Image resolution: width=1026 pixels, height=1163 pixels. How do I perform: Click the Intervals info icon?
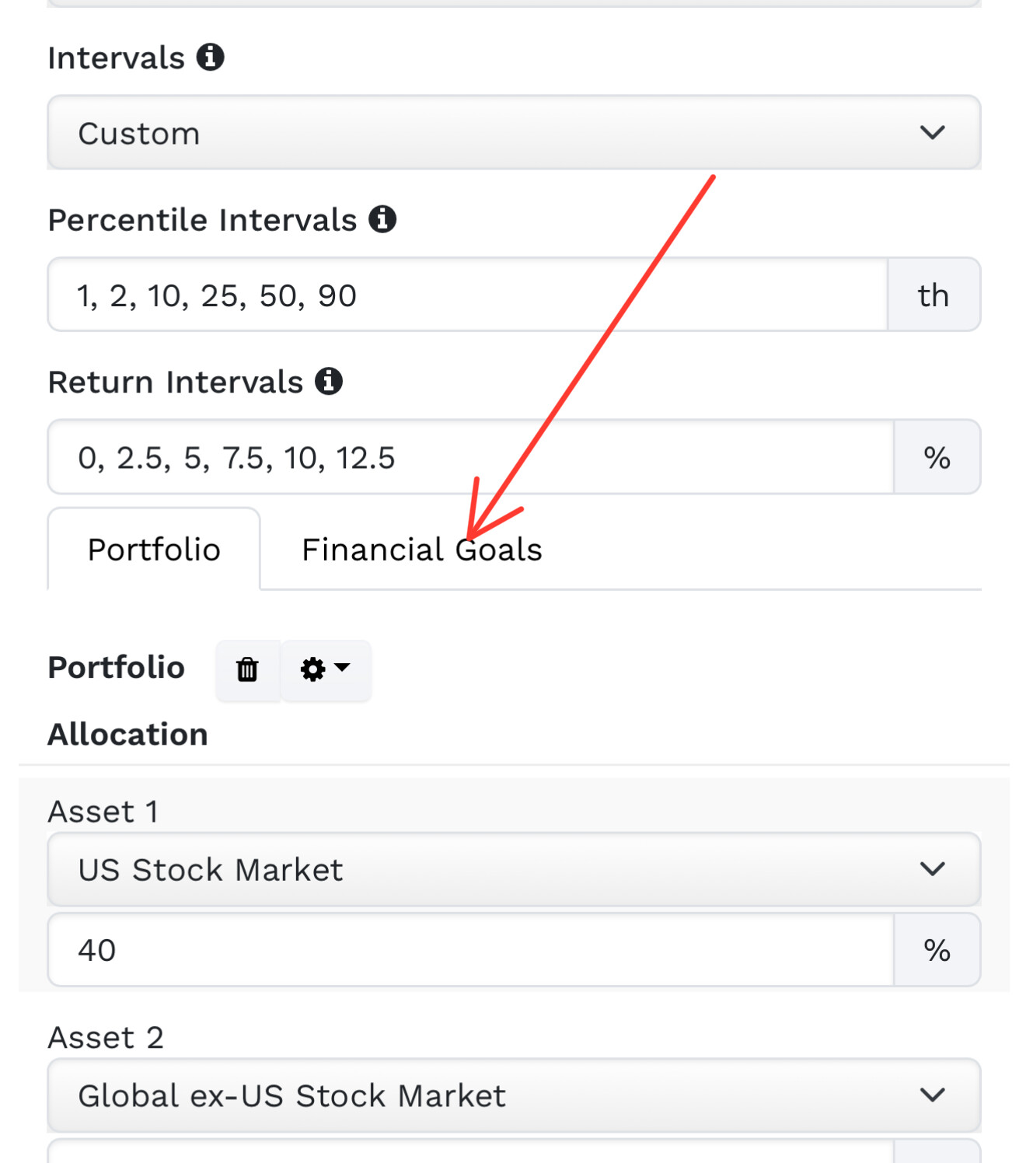click(x=210, y=57)
